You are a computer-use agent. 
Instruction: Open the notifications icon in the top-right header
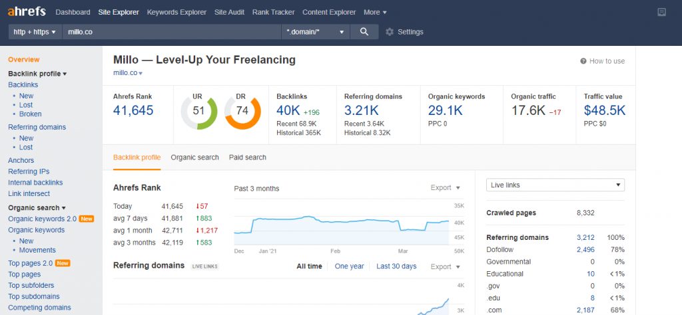click(x=661, y=12)
